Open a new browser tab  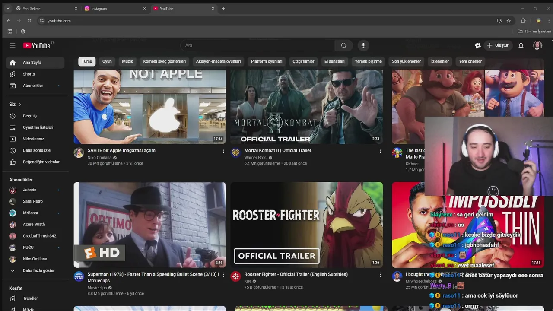click(223, 8)
